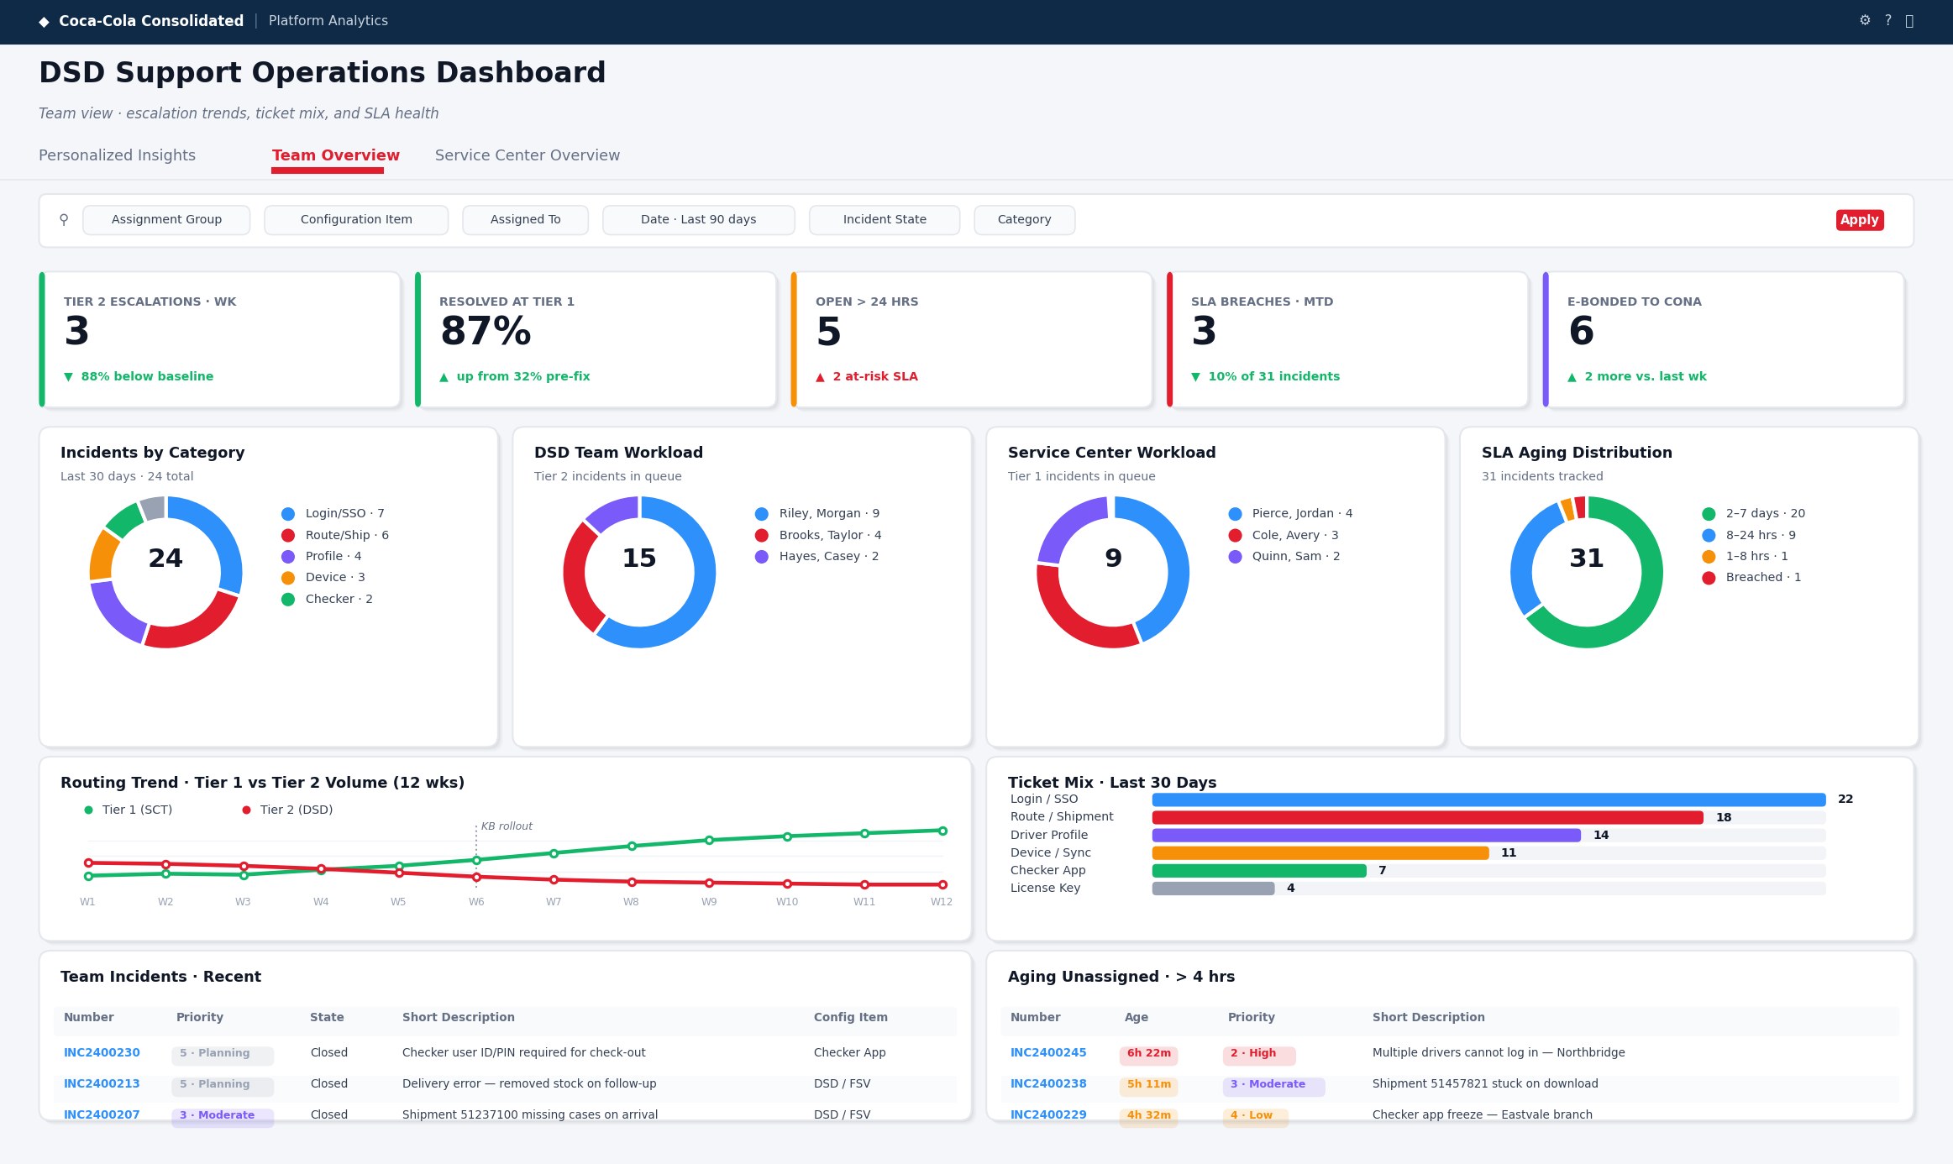Open the user profile icon in header
The image size is (1953, 1164).
(1909, 21)
